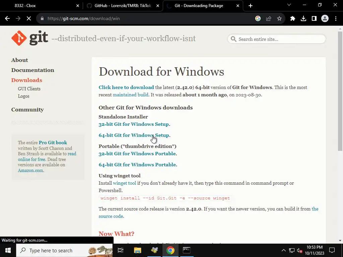Image resolution: width=343 pixels, height=257 pixels.
Task: Open File Explorer from taskbar
Action: click(x=137, y=250)
